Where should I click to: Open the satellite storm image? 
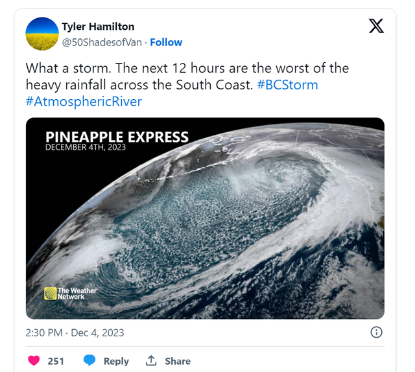[205, 218]
